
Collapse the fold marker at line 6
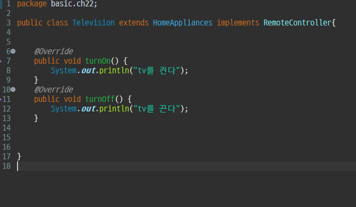click(13, 51)
